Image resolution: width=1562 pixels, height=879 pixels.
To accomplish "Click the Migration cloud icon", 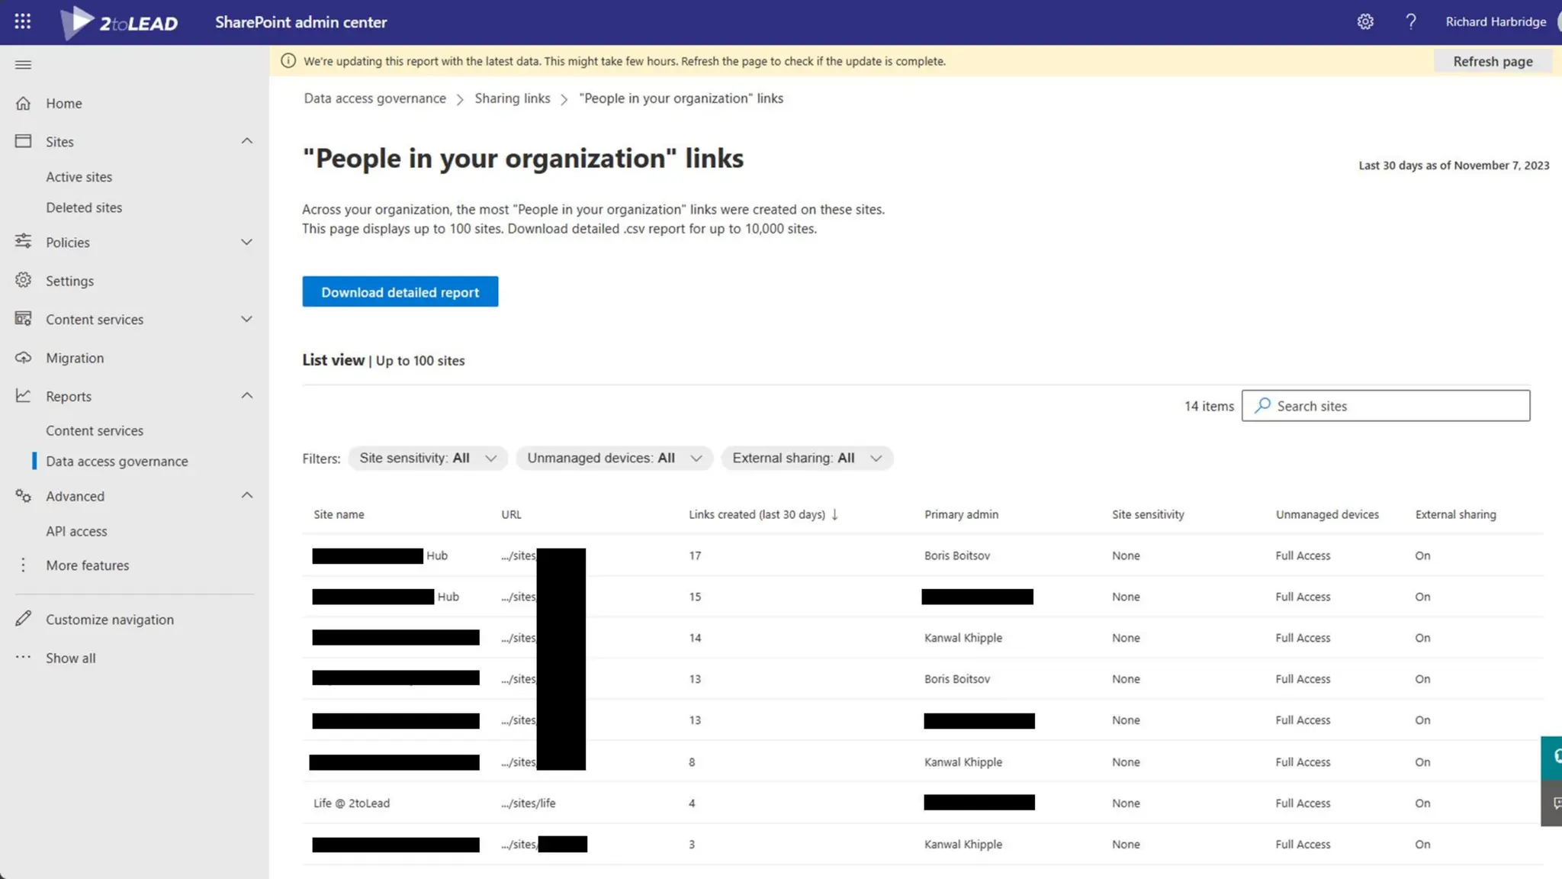I will pyautogui.click(x=23, y=358).
